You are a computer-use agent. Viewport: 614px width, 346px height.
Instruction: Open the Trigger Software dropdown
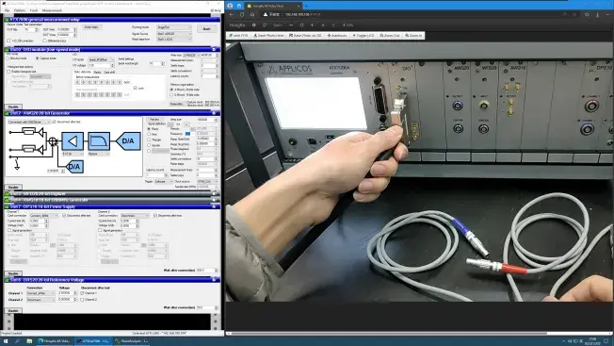tap(163, 182)
